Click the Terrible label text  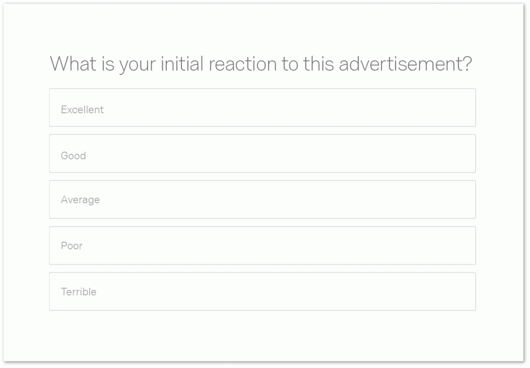(79, 292)
